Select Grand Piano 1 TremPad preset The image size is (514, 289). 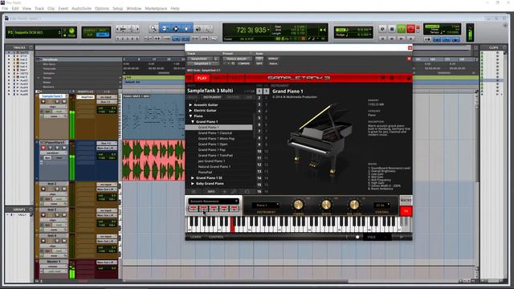click(215, 155)
